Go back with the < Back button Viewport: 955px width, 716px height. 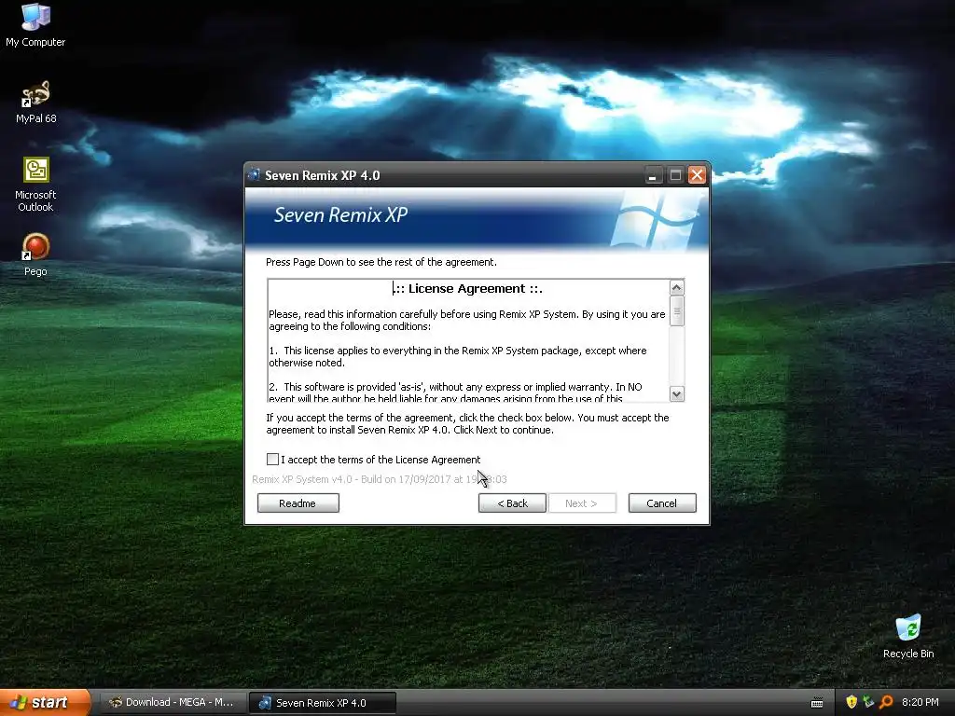tap(512, 503)
